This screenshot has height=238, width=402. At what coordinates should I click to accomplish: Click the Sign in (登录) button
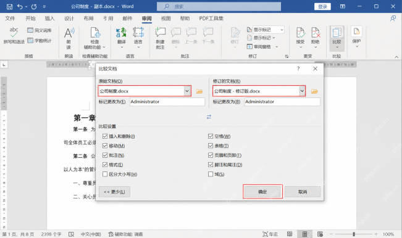point(322,7)
